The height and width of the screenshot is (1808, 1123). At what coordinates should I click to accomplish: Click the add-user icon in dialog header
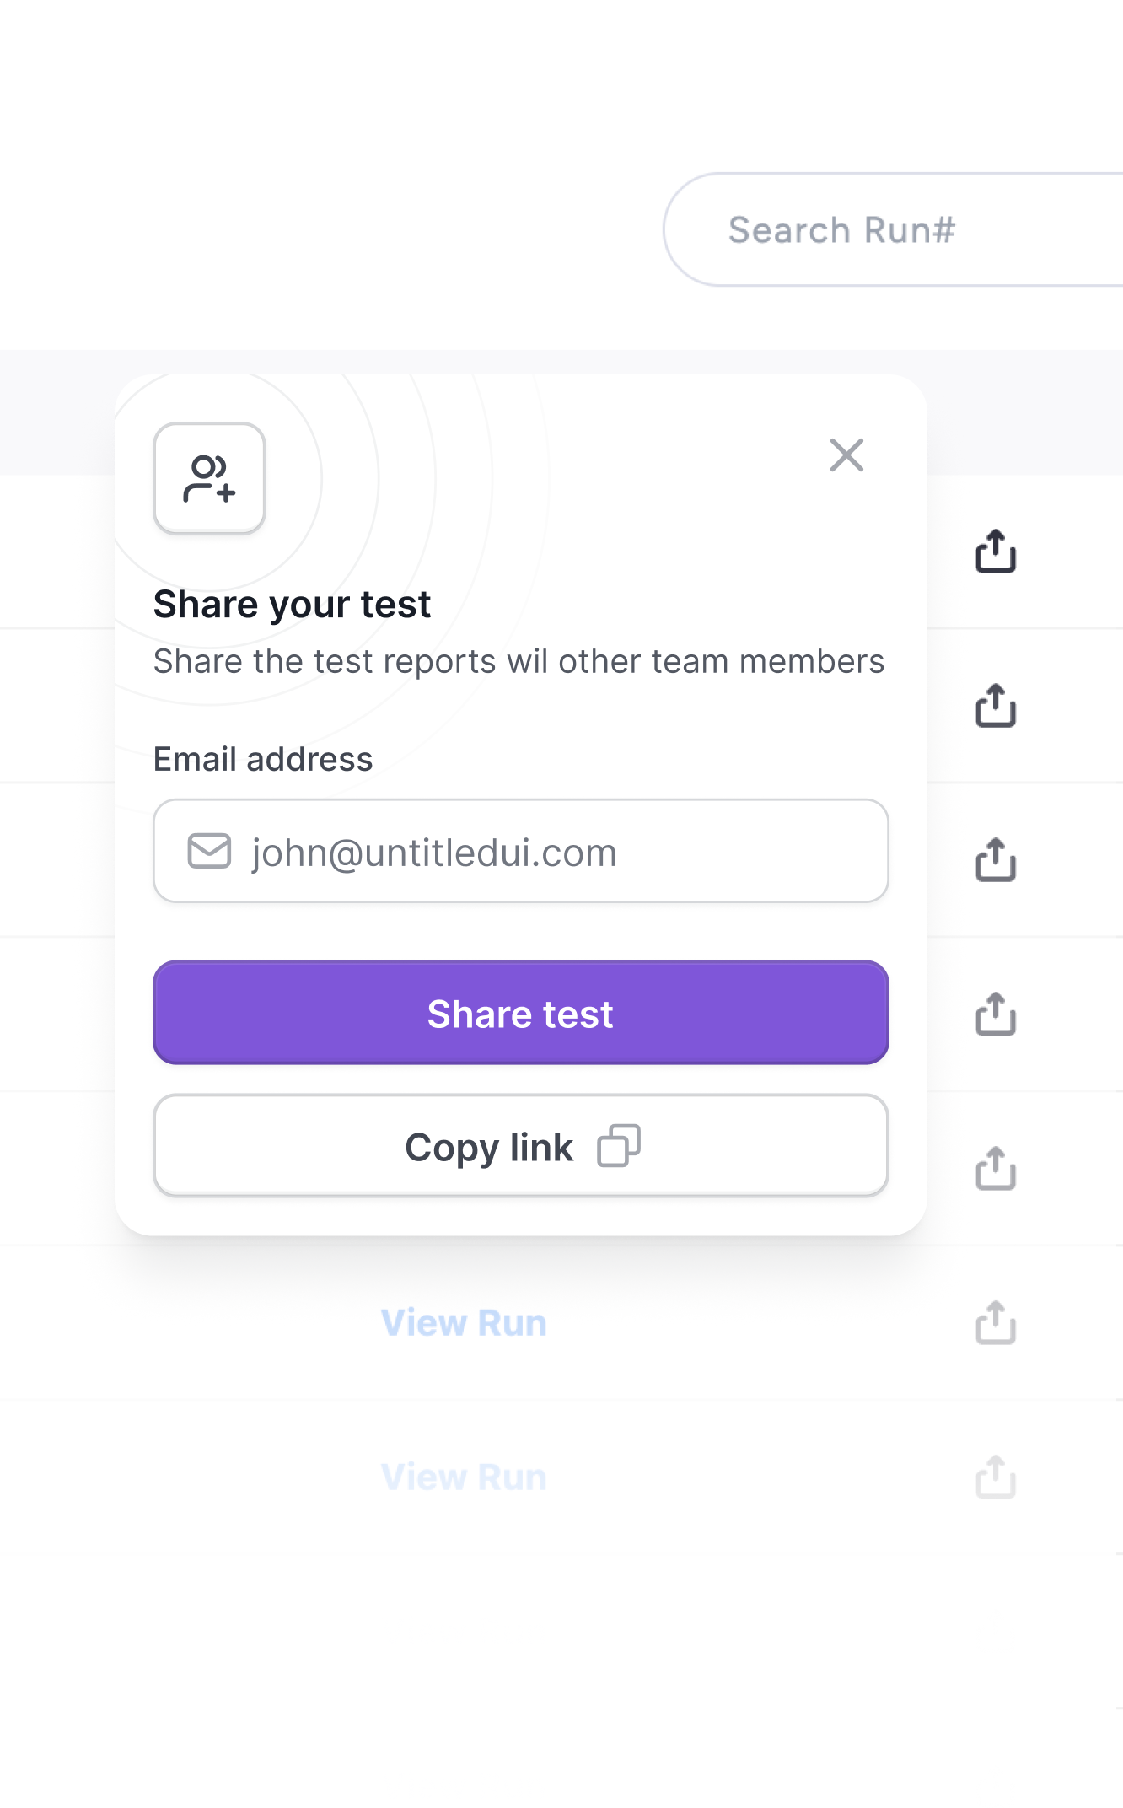(x=209, y=478)
